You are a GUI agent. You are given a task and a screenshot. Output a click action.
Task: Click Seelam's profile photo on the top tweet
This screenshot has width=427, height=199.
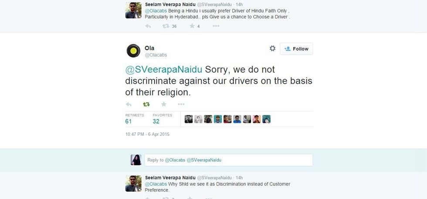click(x=133, y=10)
